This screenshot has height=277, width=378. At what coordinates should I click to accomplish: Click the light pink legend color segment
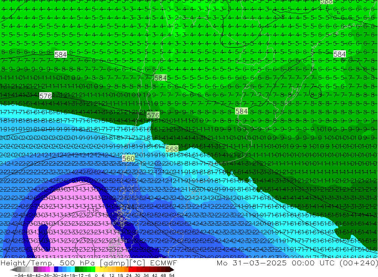point(52,269)
